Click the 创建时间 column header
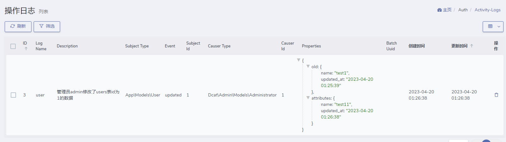 click(x=417, y=46)
